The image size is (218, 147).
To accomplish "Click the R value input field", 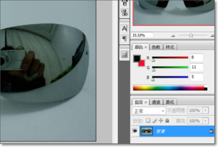I will pyautogui.click(x=196, y=57).
